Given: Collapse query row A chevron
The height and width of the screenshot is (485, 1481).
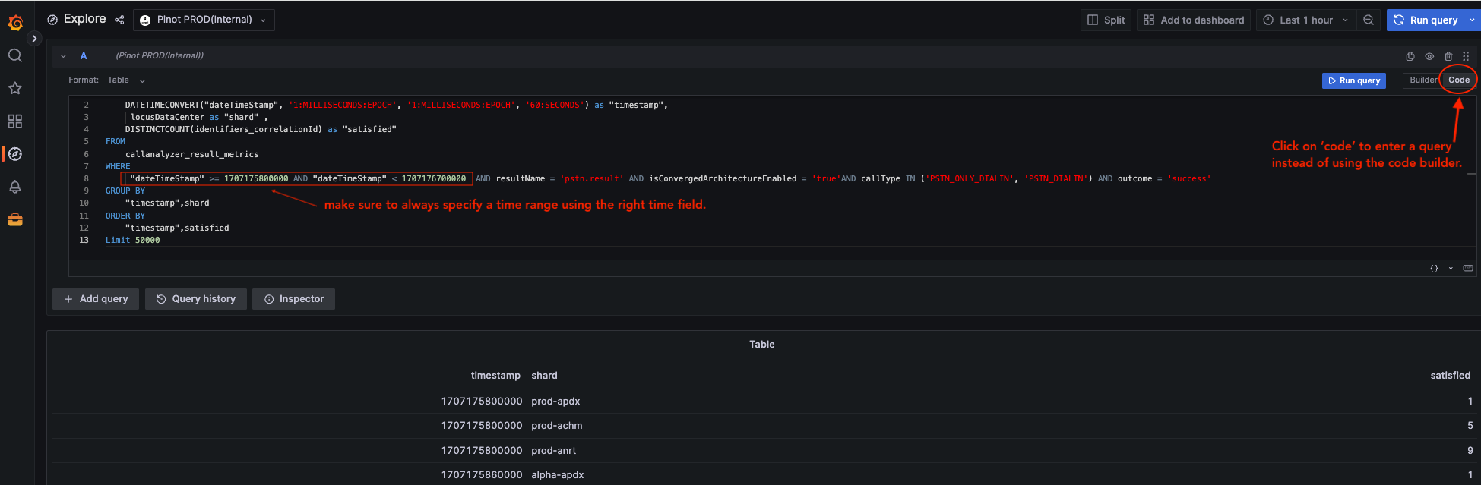Looking at the screenshot, I should (63, 56).
